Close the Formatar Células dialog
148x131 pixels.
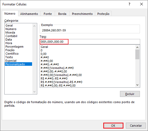141,4
